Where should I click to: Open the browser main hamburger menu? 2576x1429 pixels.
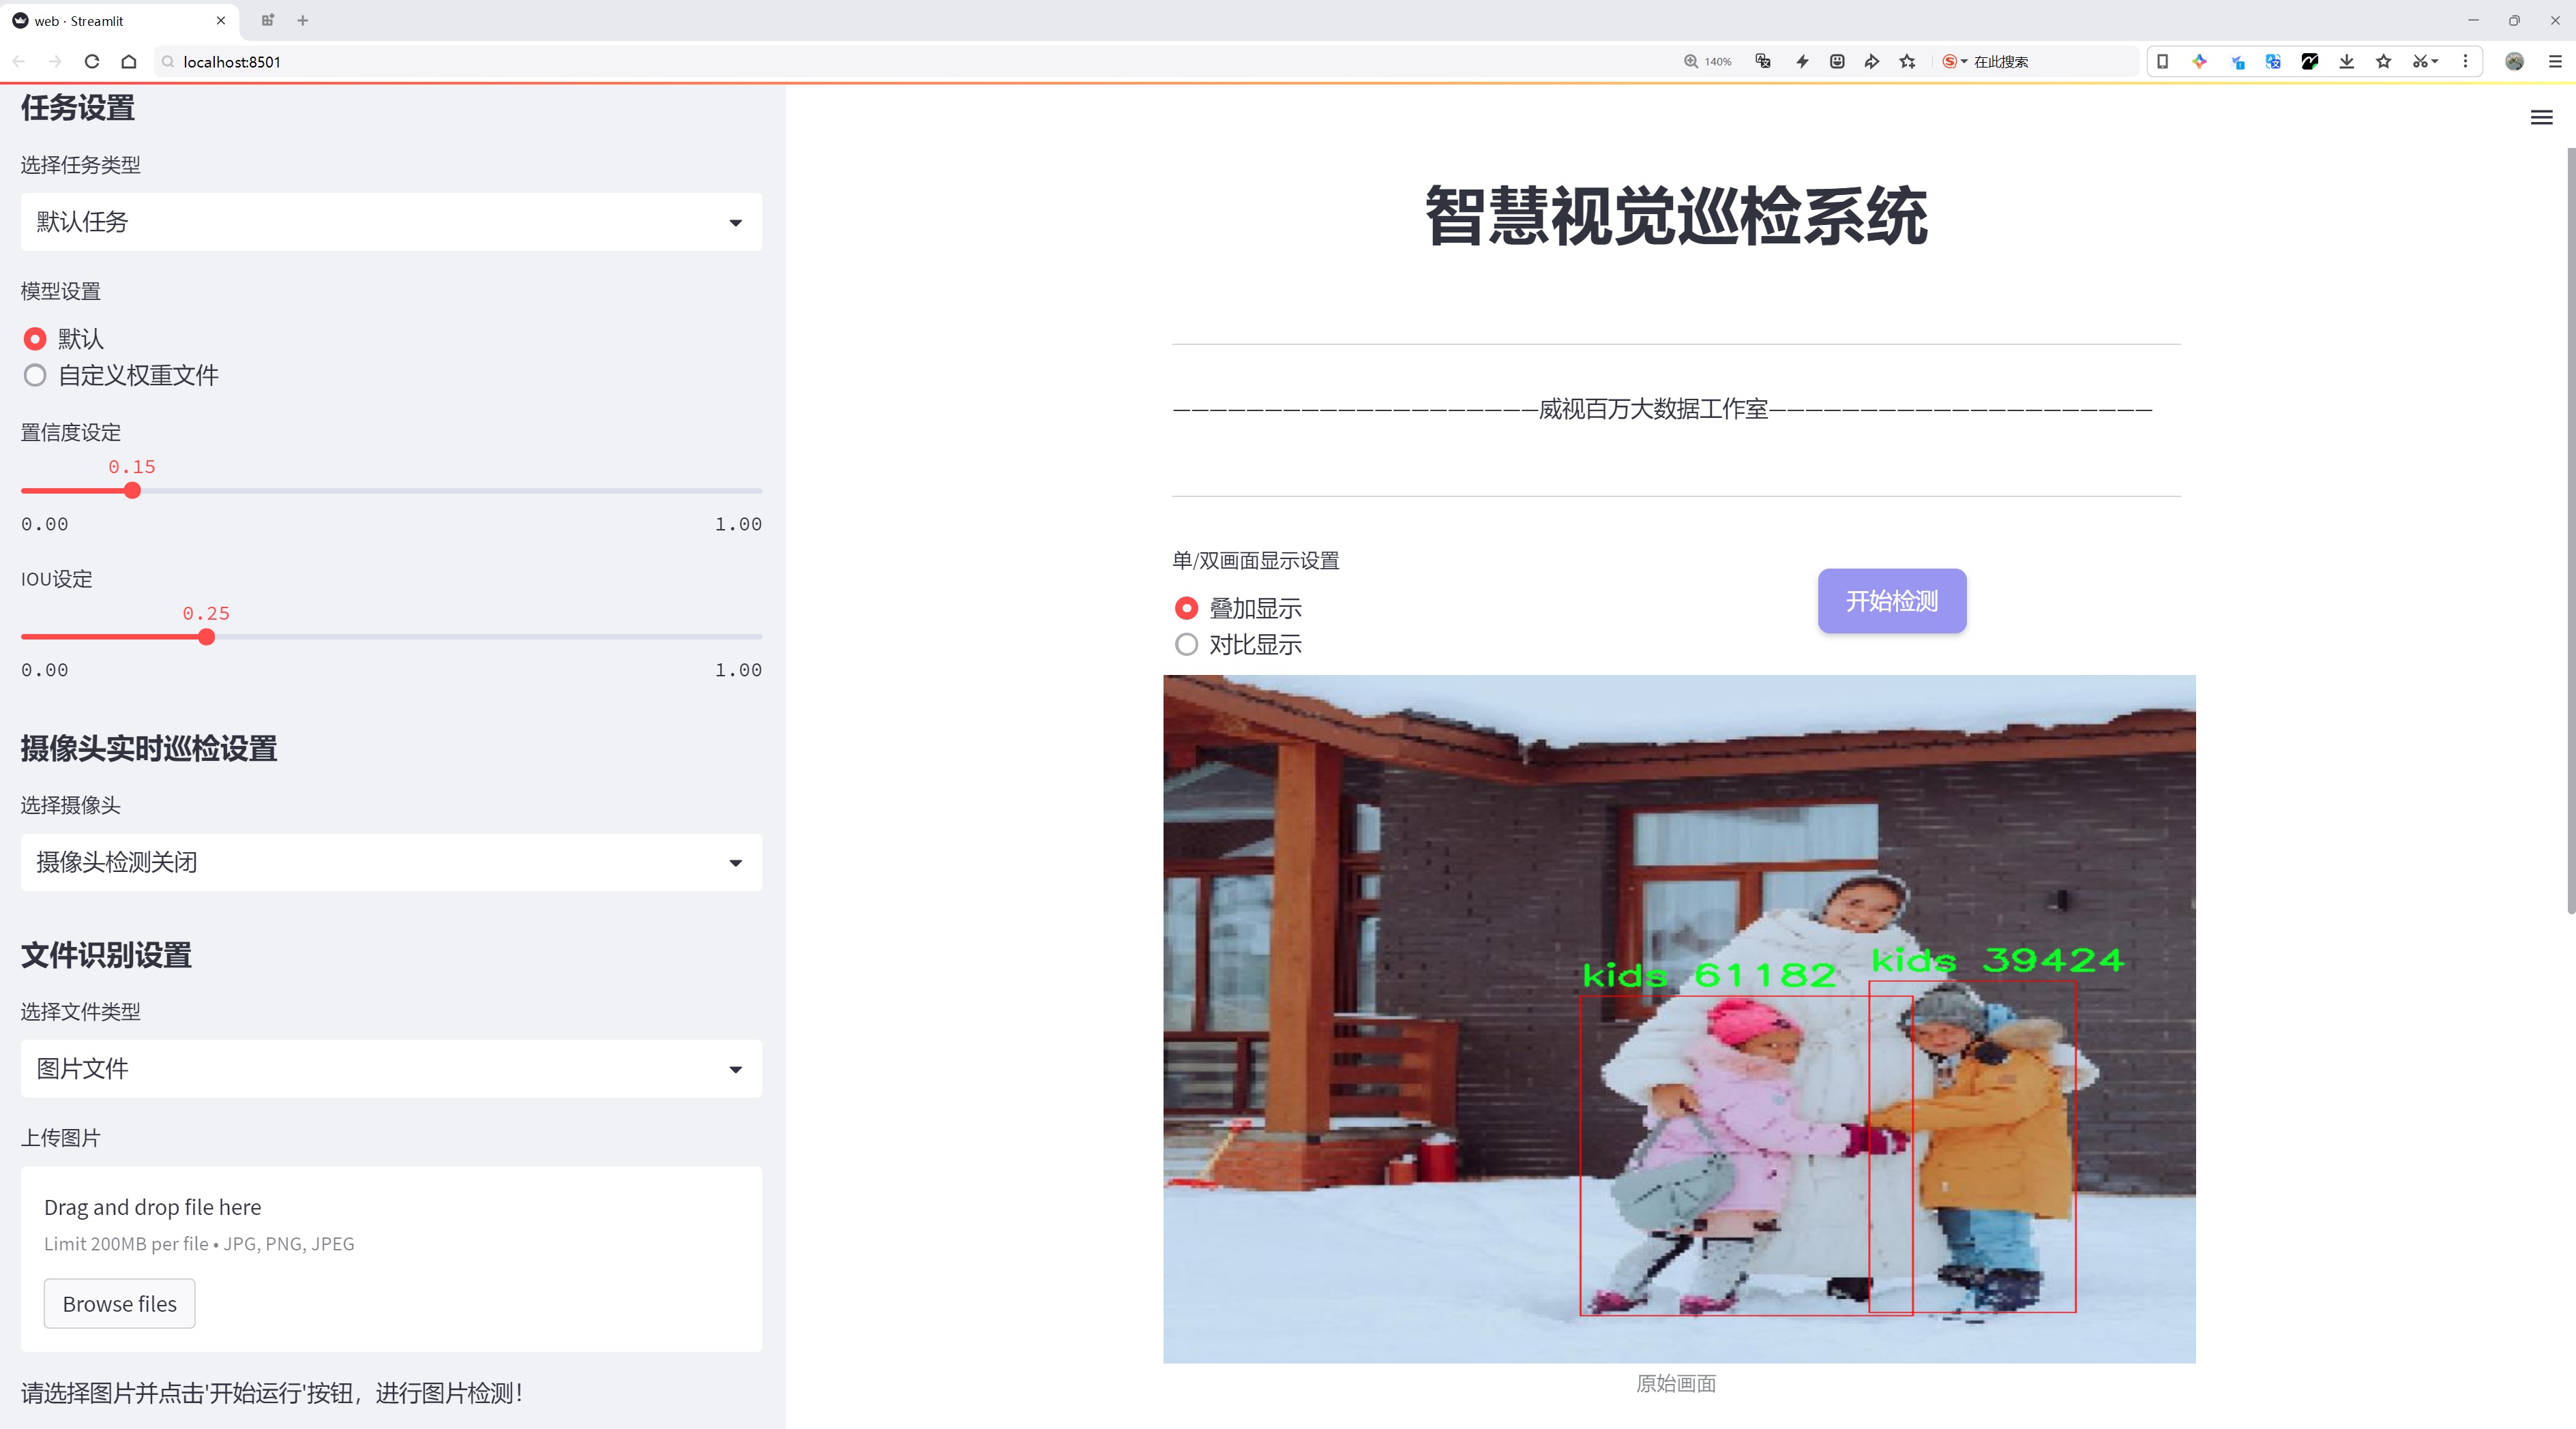2555,62
